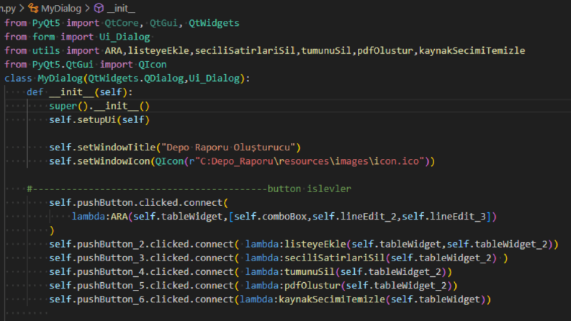Screen dimensions: 571x321
Task: Click "setupUi" in self.setupUi(self) line
Action: [96, 119]
